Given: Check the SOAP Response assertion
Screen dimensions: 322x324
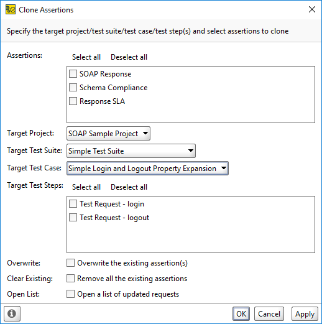Looking at the screenshot, I should point(73,73).
